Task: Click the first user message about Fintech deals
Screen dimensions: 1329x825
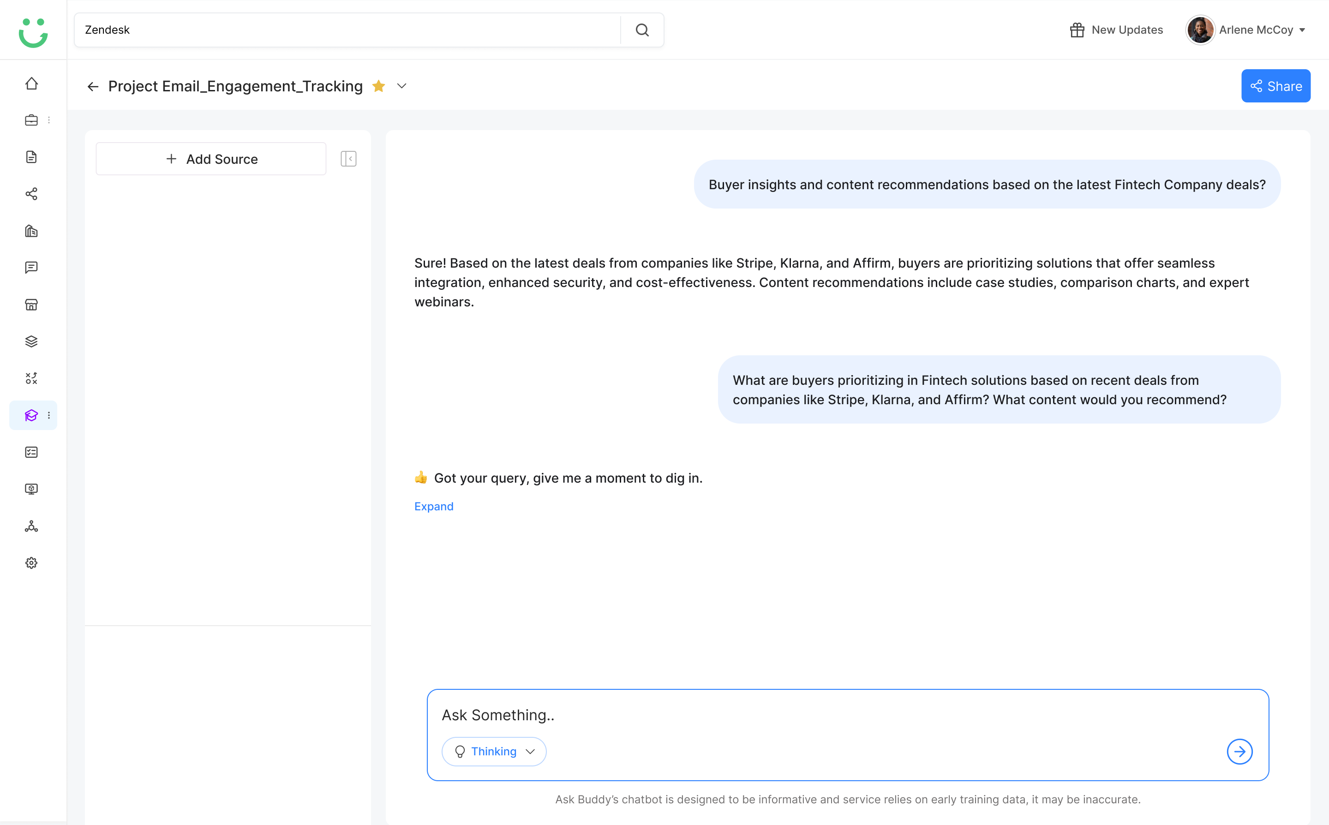Action: click(987, 185)
